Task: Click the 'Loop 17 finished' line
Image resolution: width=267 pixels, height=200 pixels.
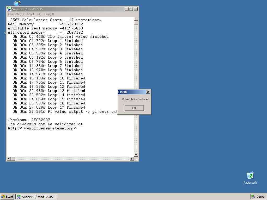Action: tap(49, 108)
